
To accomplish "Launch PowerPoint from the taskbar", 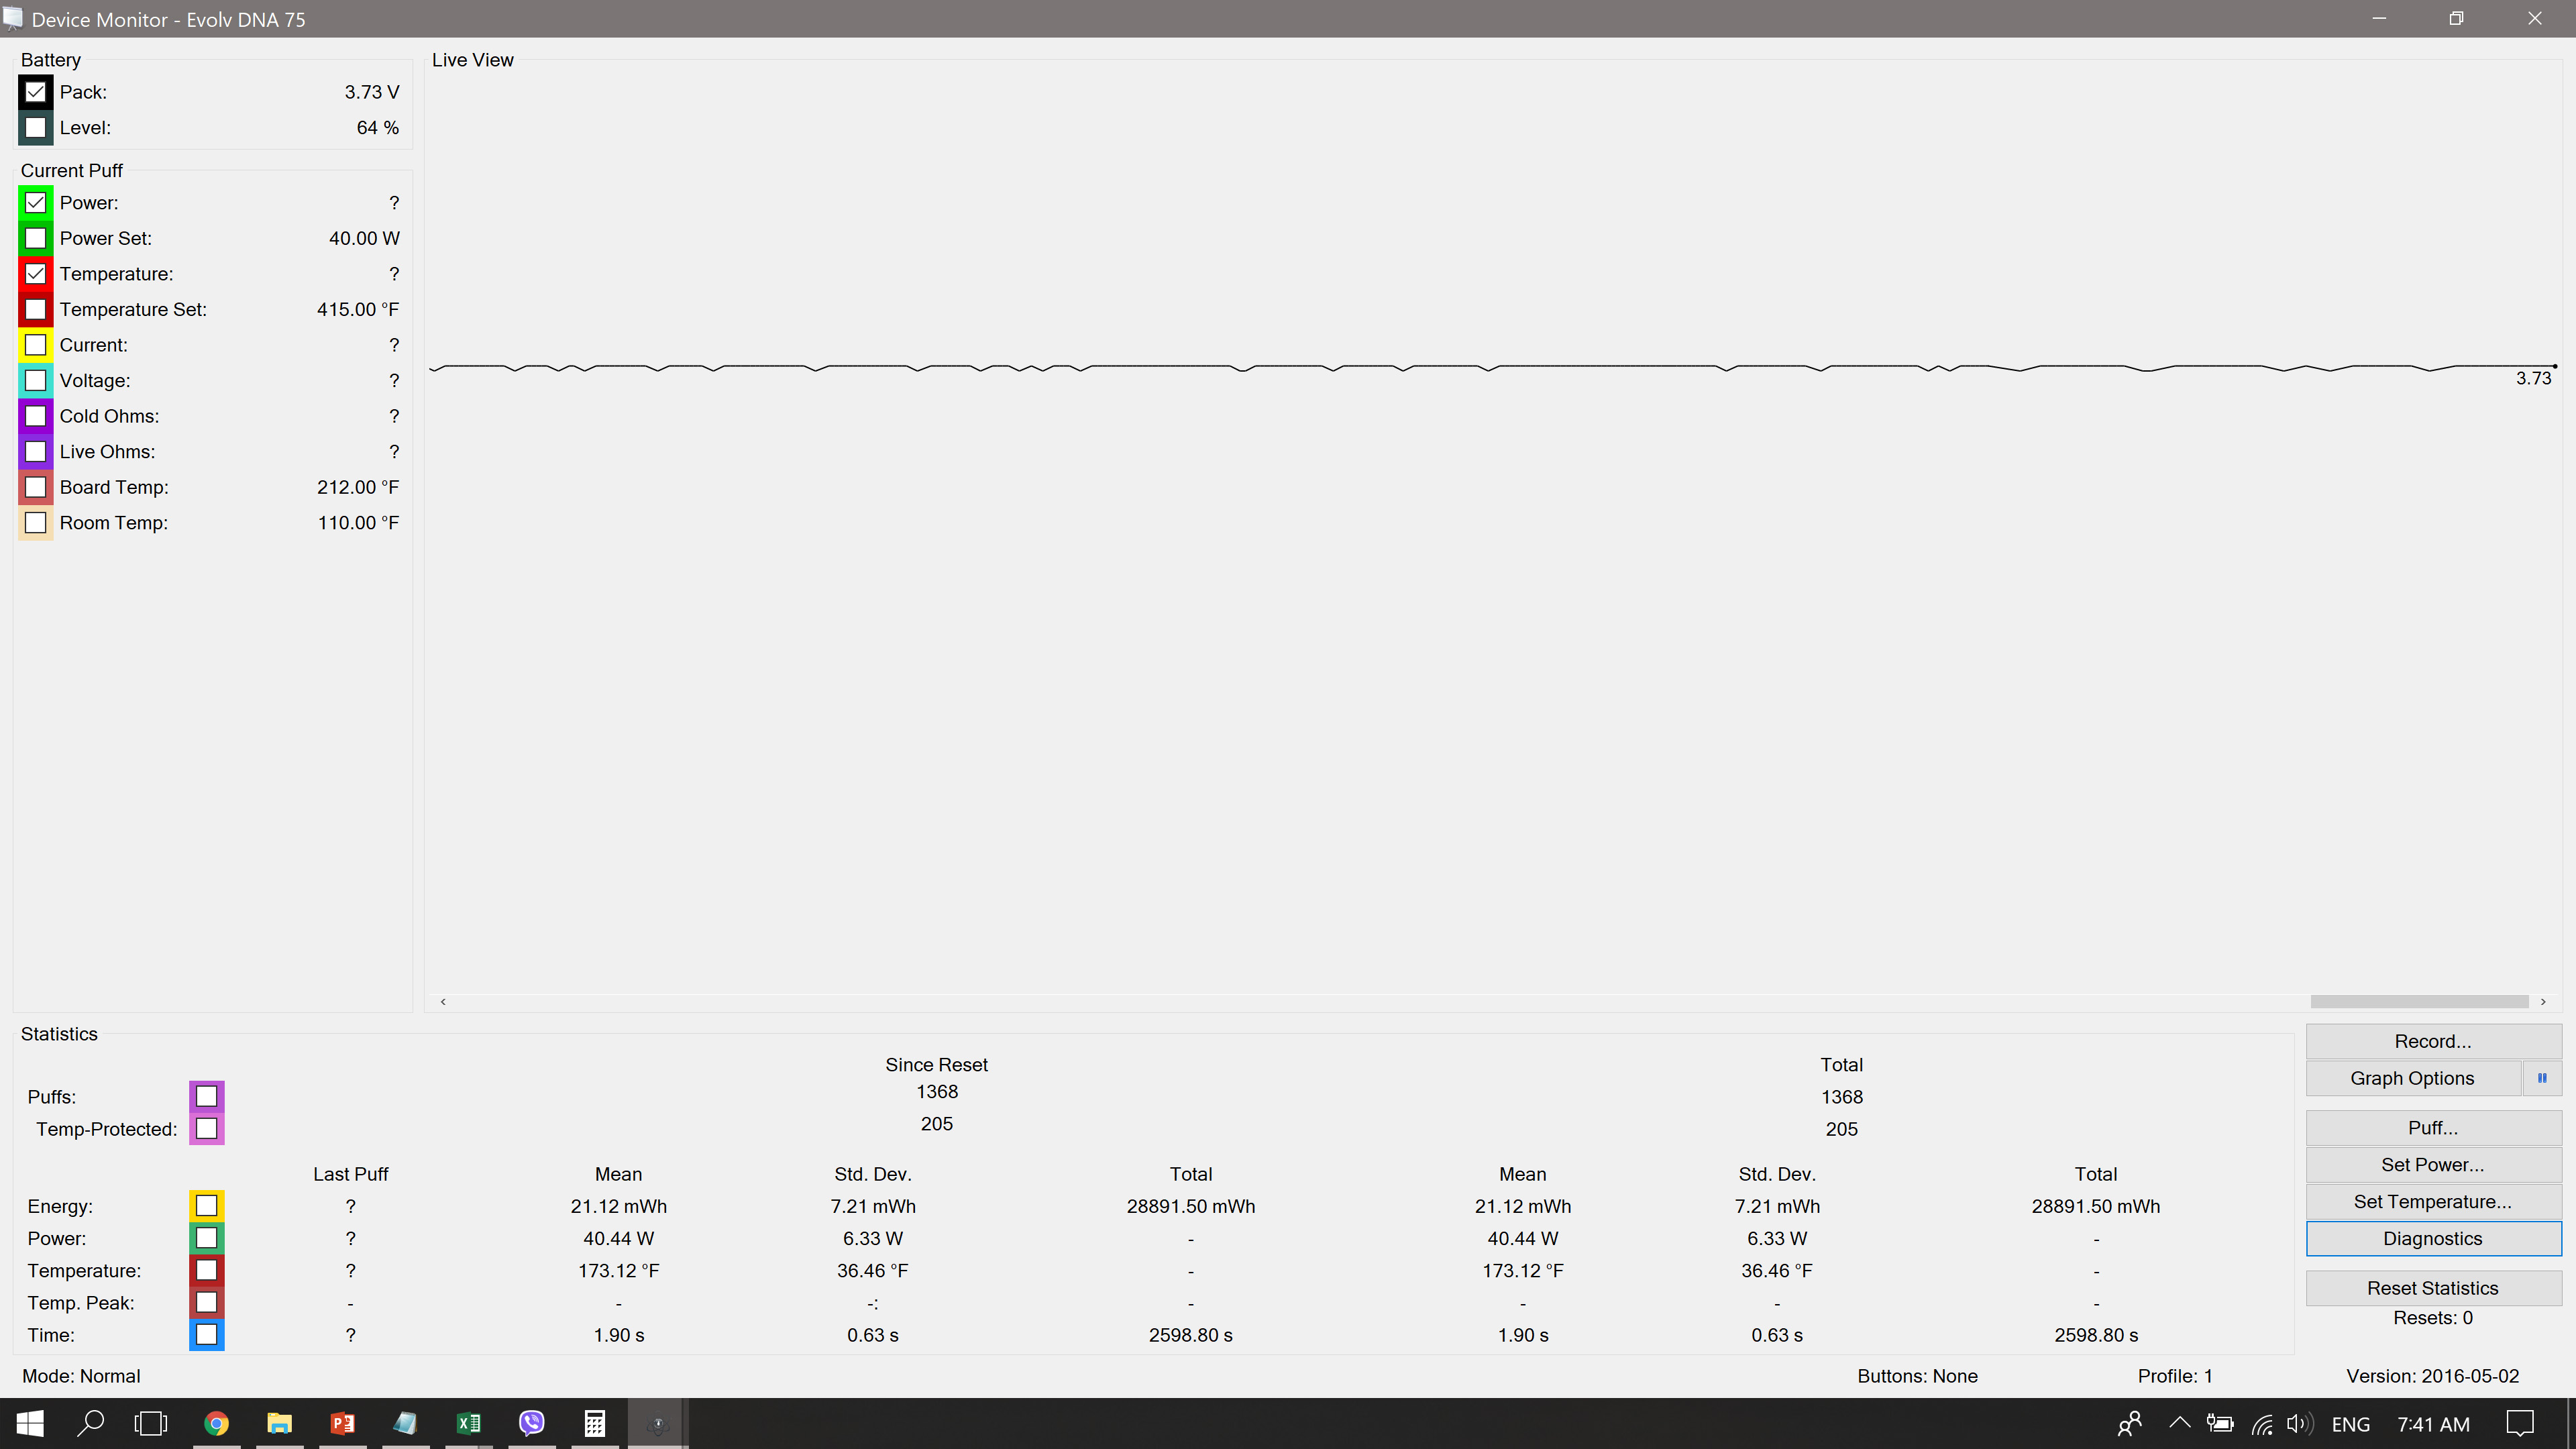I will [x=342, y=1423].
